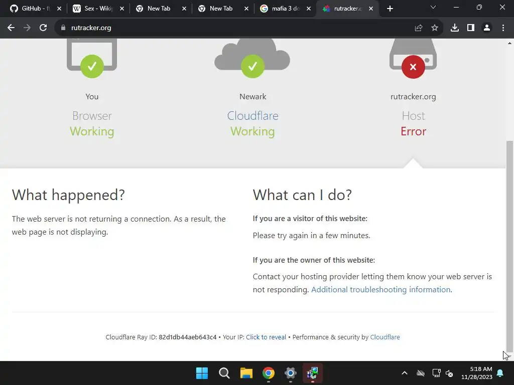
Task: Open Windows Start menu
Action: [x=202, y=373]
